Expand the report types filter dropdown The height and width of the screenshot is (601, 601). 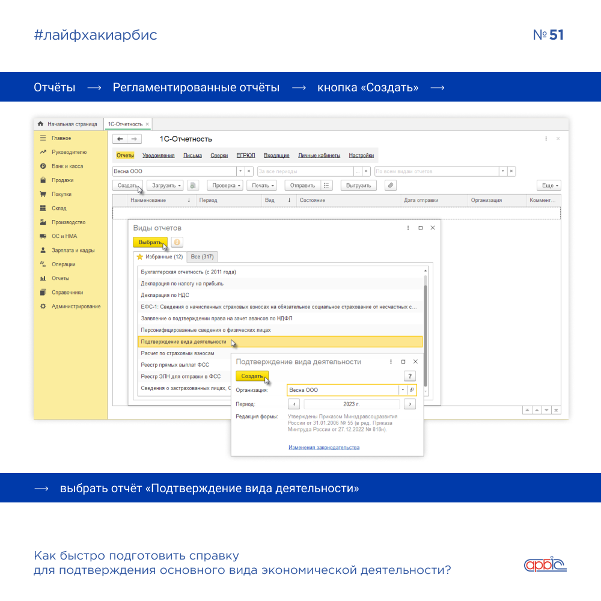pos(503,171)
